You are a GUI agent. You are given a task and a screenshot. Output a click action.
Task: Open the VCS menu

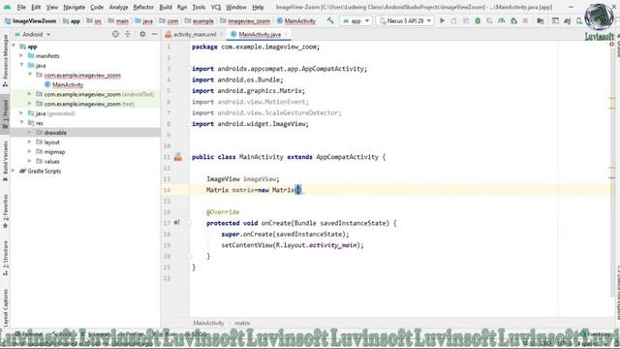[x=215, y=7]
